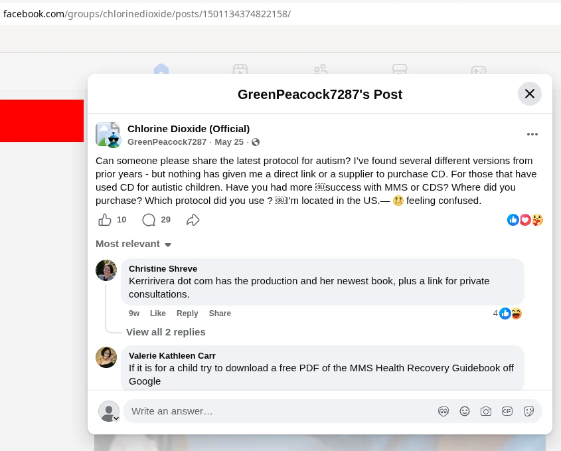View the 10 likes count
Viewport: 561px width, 451px height.
click(x=121, y=219)
